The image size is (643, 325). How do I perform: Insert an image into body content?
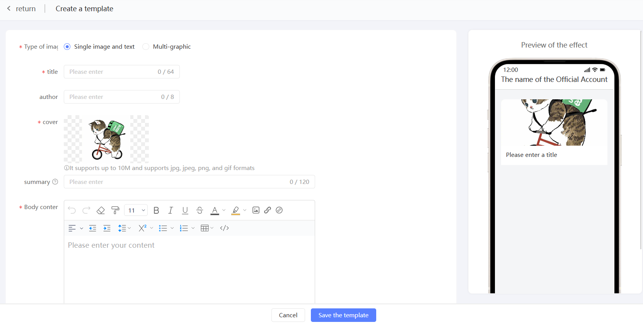tap(256, 210)
